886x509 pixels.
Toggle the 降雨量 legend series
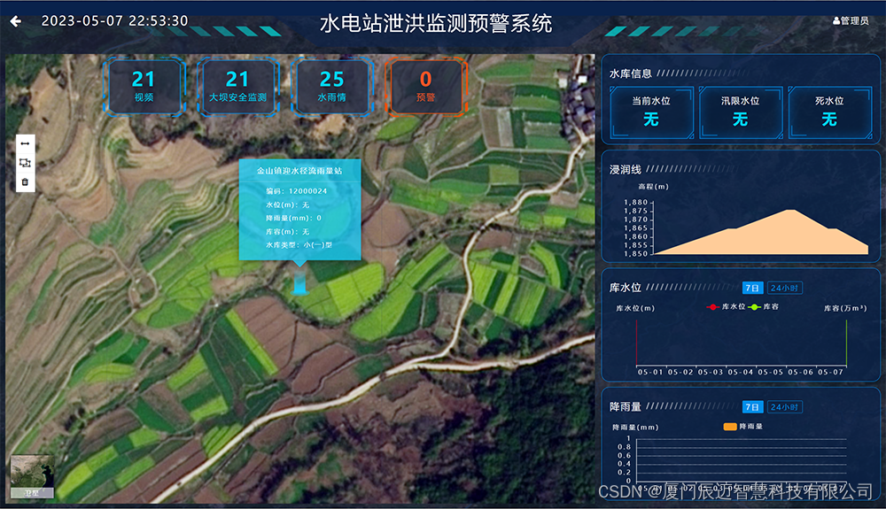click(743, 426)
